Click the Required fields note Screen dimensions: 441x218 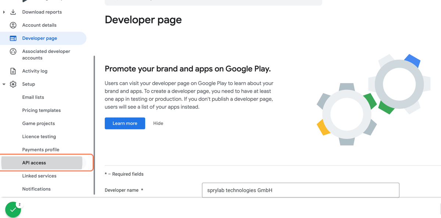click(124, 174)
